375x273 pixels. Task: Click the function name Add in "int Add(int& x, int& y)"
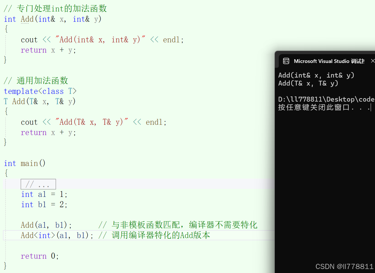point(27,19)
